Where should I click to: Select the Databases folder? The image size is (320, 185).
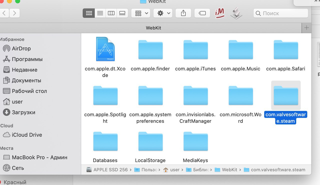[105, 141]
